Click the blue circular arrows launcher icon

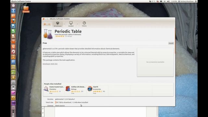(x=13, y=62)
